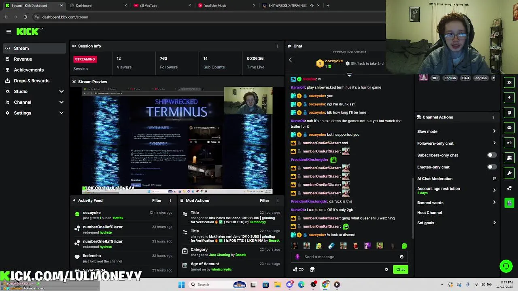Open the emoji picker in chat input
518x291 pixels.
[401, 257]
